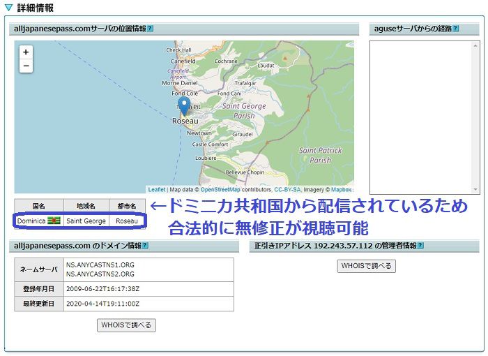The image size is (488, 356).
Task: Select registration date 2009-06-22T16:17:38Z
Action: pos(102,289)
